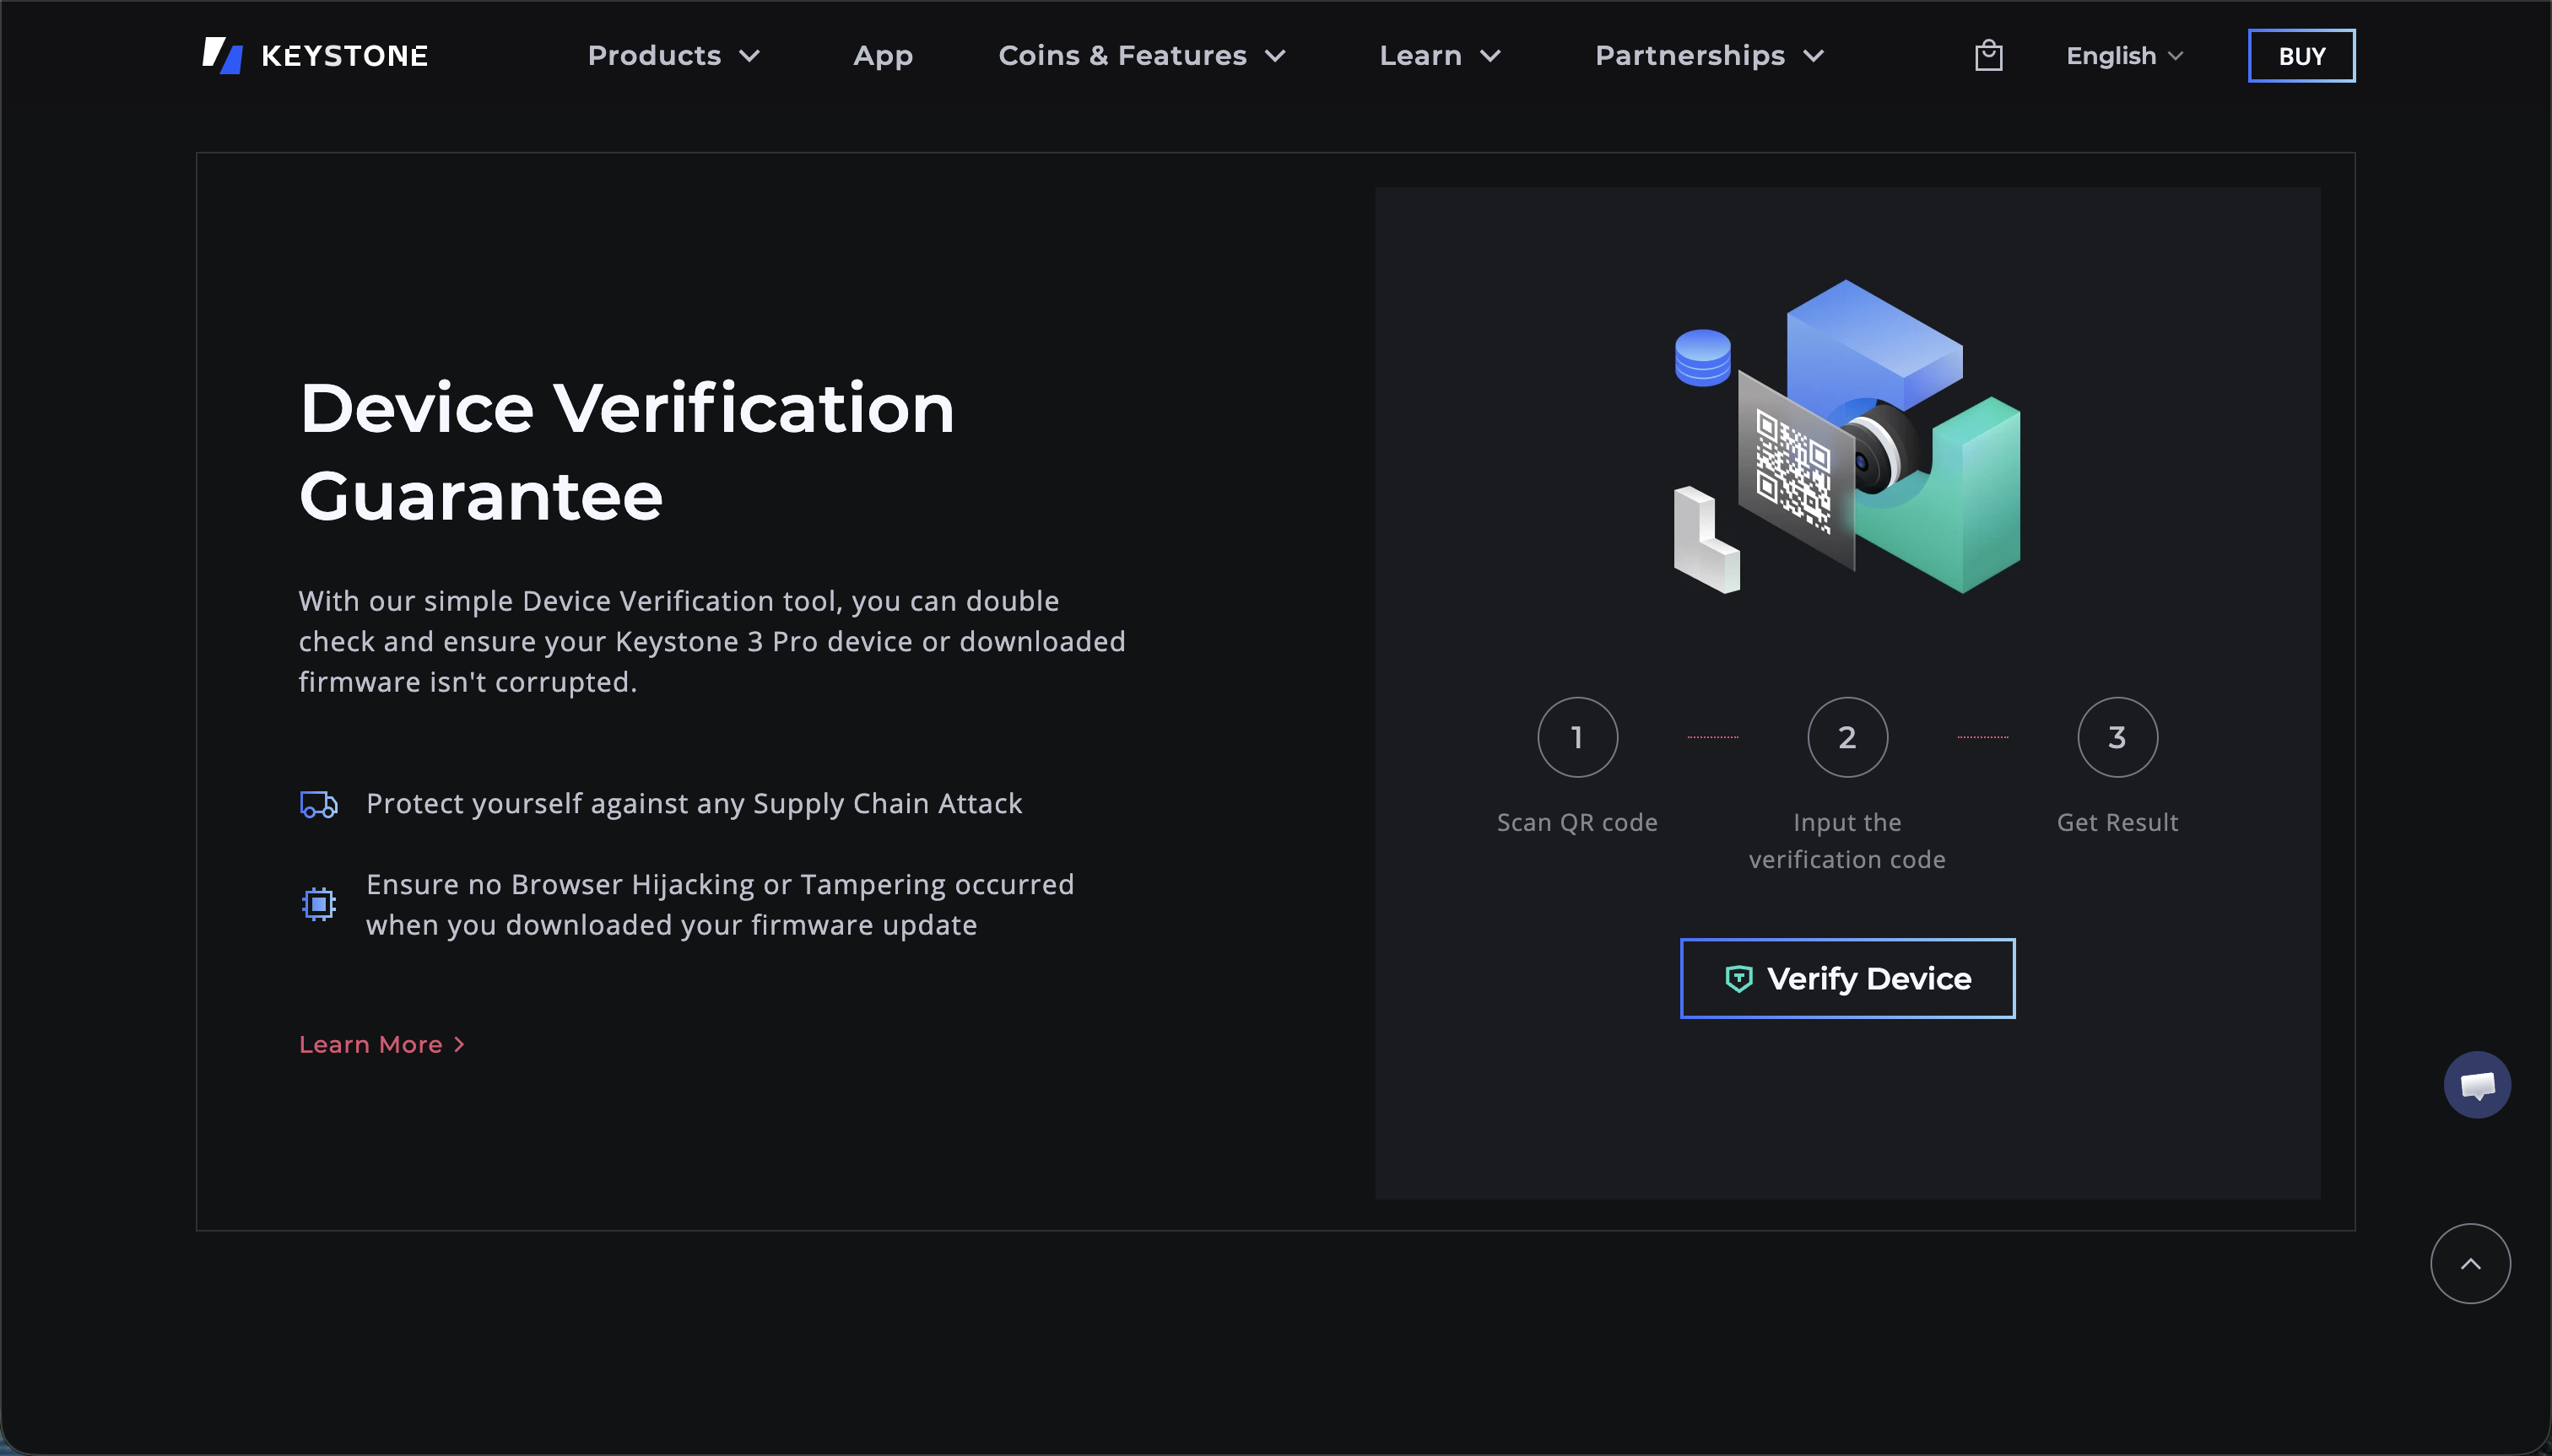The height and width of the screenshot is (1456, 2552).
Task: Expand the Learn dropdown menu
Action: 1440,55
